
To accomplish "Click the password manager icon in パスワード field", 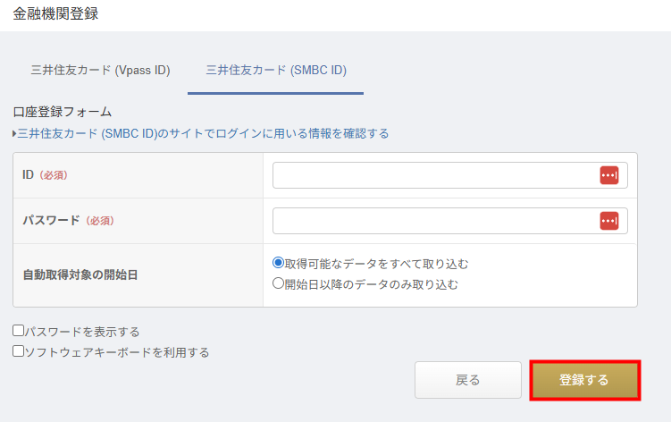I will (608, 220).
